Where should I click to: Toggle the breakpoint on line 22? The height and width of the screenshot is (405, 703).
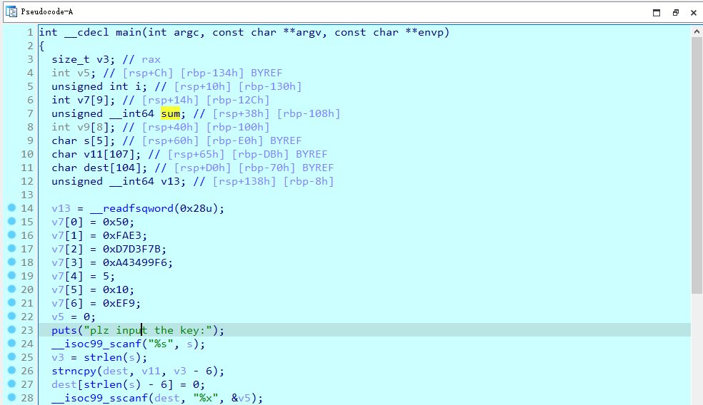11,317
